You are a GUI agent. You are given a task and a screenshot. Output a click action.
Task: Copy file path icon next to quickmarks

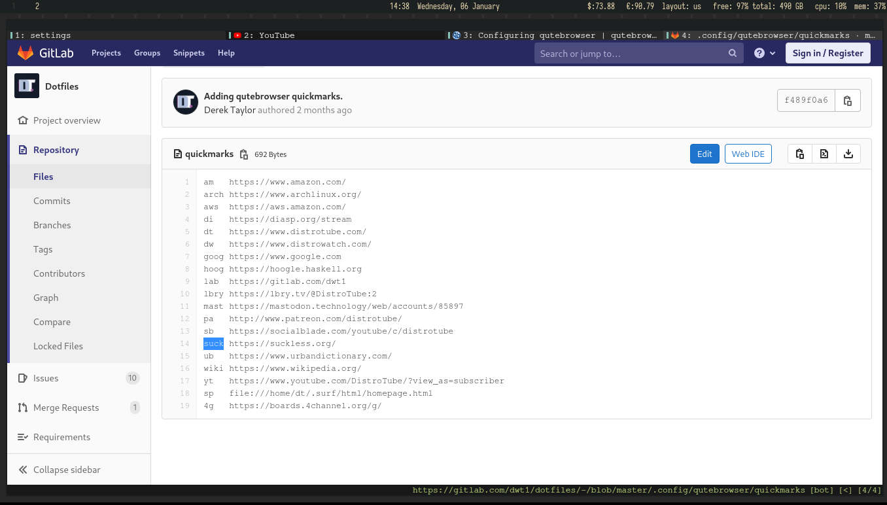click(244, 154)
